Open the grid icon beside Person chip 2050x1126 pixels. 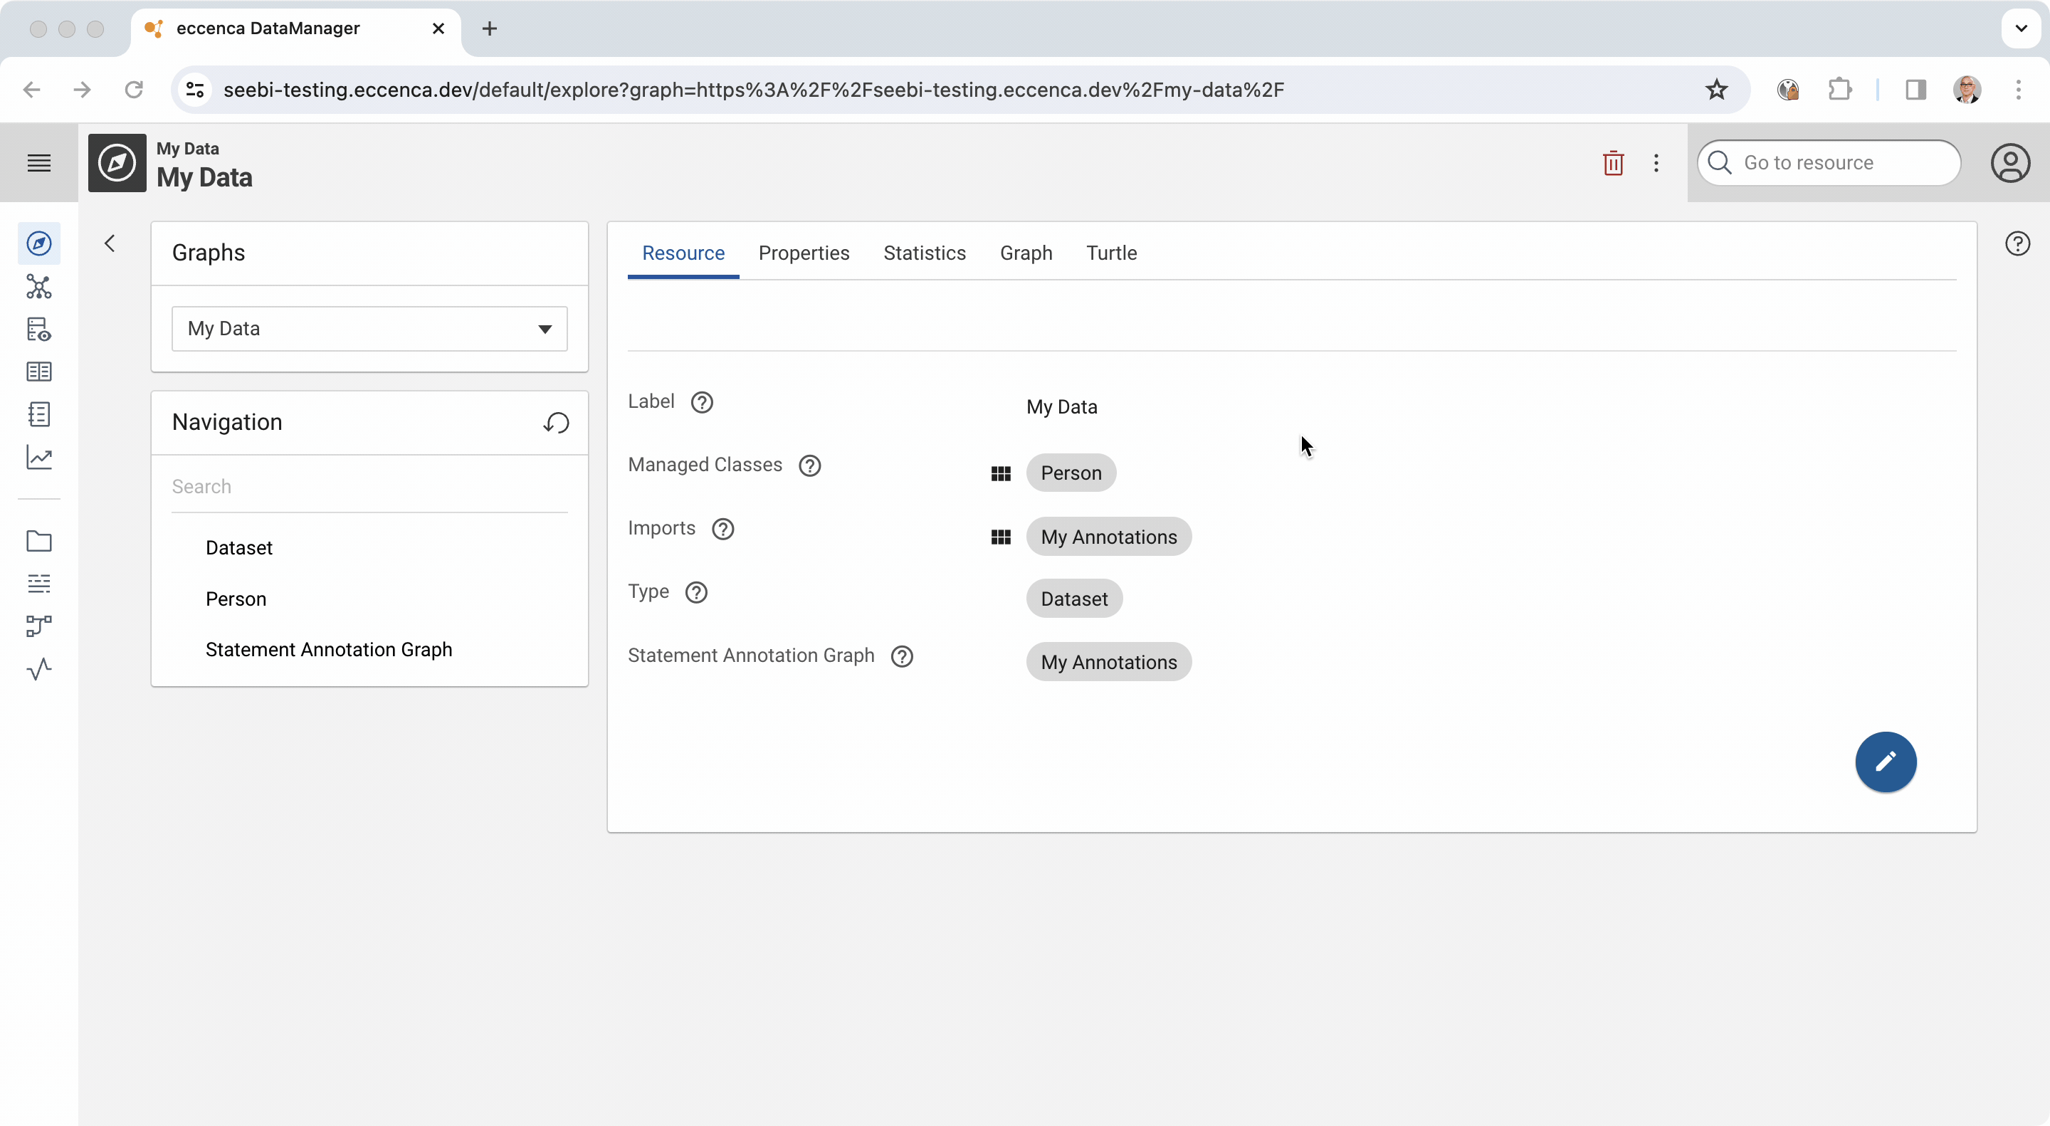tap(1000, 473)
